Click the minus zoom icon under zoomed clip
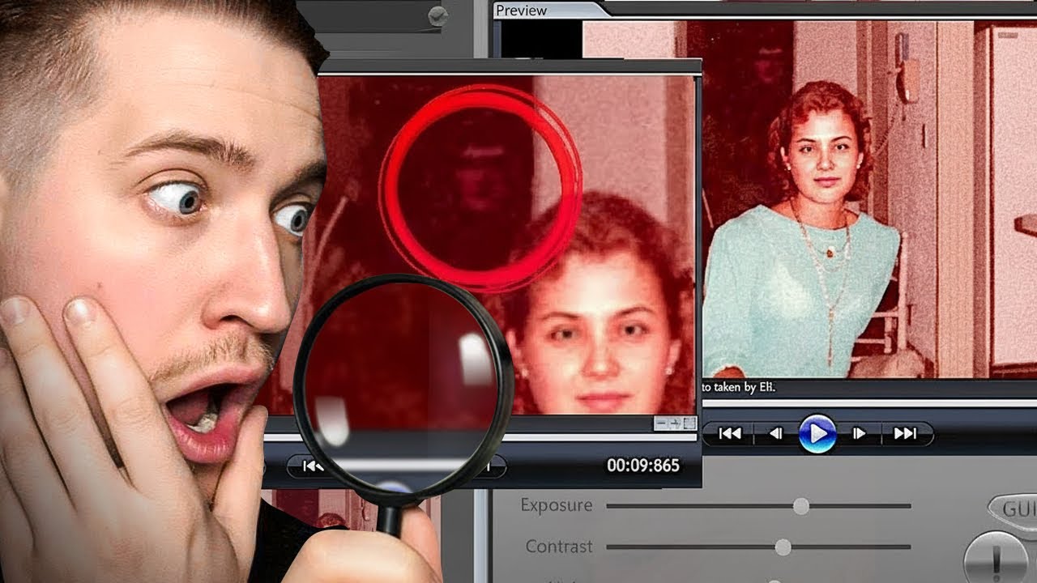This screenshot has width=1037, height=583. [661, 423]
